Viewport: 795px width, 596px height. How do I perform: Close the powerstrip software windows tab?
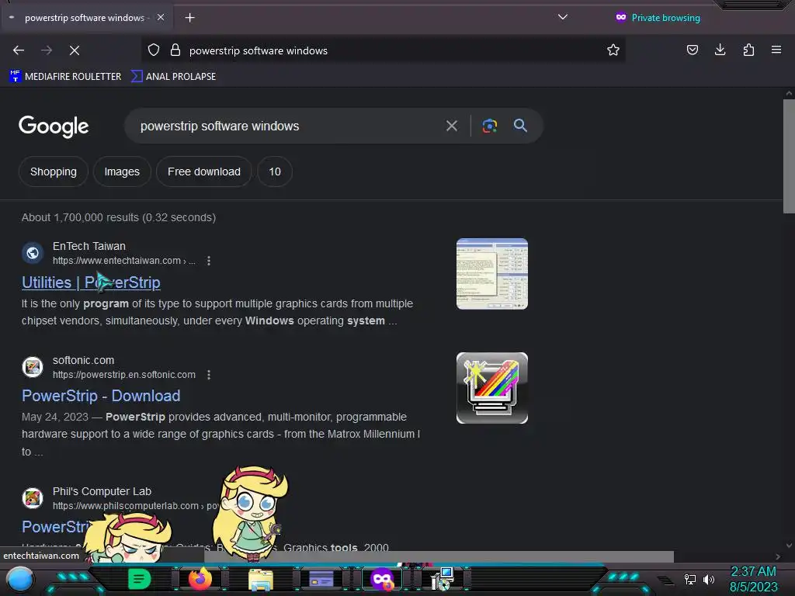click(160, 17)
